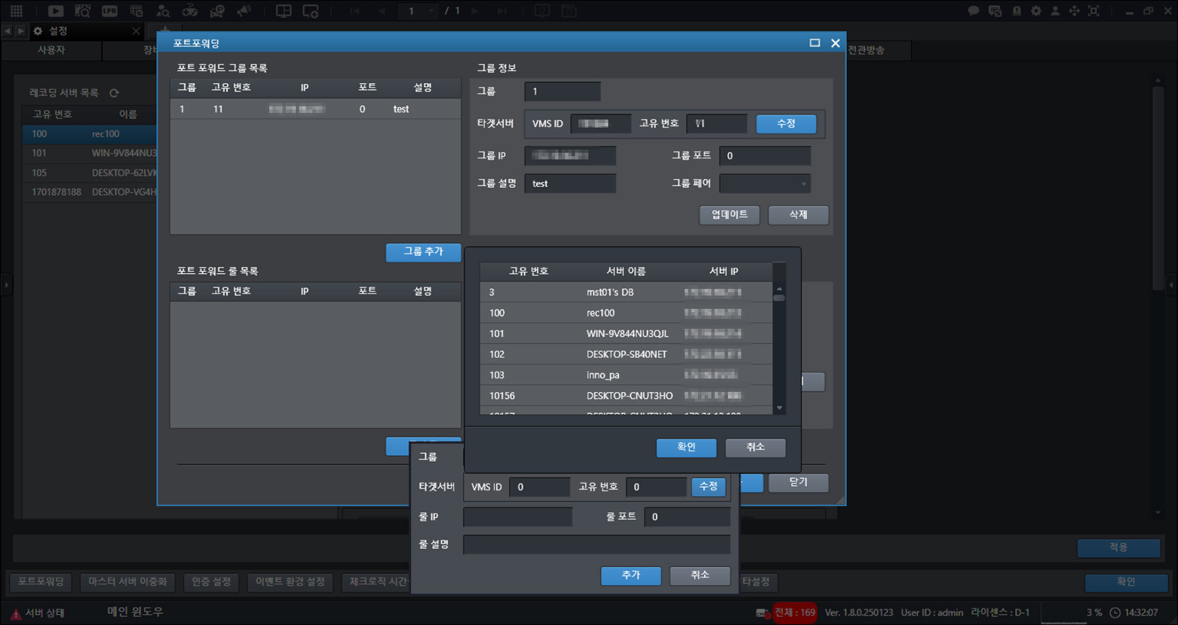The image size is (1178, 625).
Task: Open the 인증 설정 tab at bottom
Action: 211,582
